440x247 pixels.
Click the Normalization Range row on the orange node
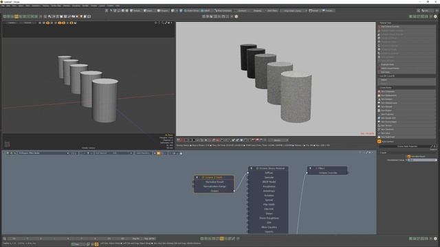point(214,187)
